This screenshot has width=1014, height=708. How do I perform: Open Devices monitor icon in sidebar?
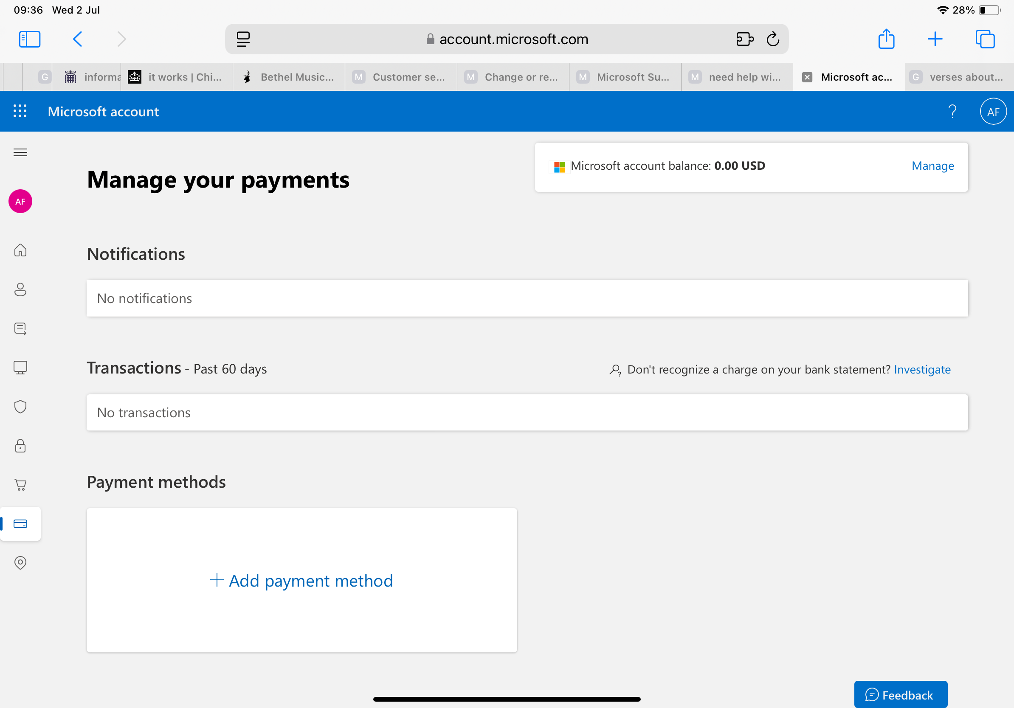click(x=20, y=367)
